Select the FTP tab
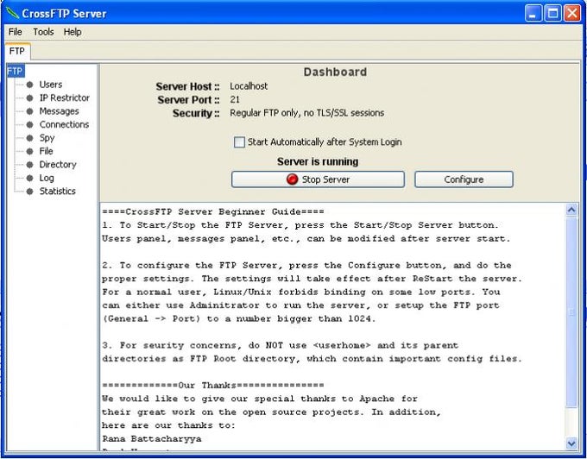Screen dimensions: 587x459 (17, 51)
